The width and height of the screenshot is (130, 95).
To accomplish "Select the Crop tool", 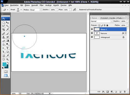I will pos(3,30).
